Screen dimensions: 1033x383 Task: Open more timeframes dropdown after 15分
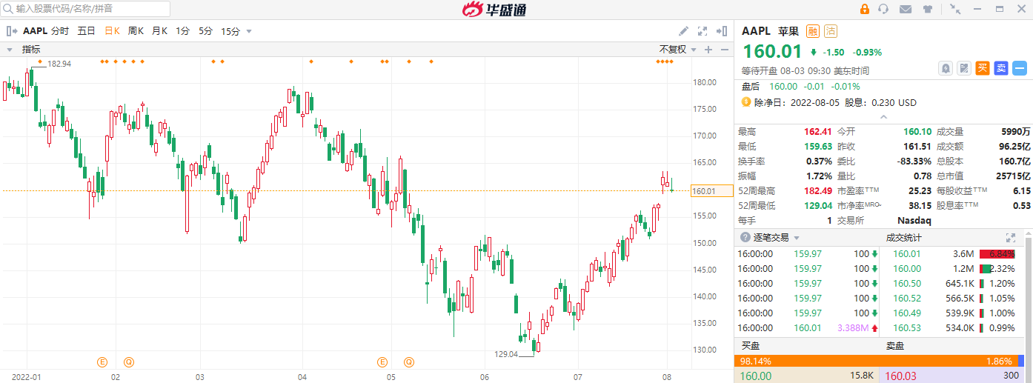[249, 32]
